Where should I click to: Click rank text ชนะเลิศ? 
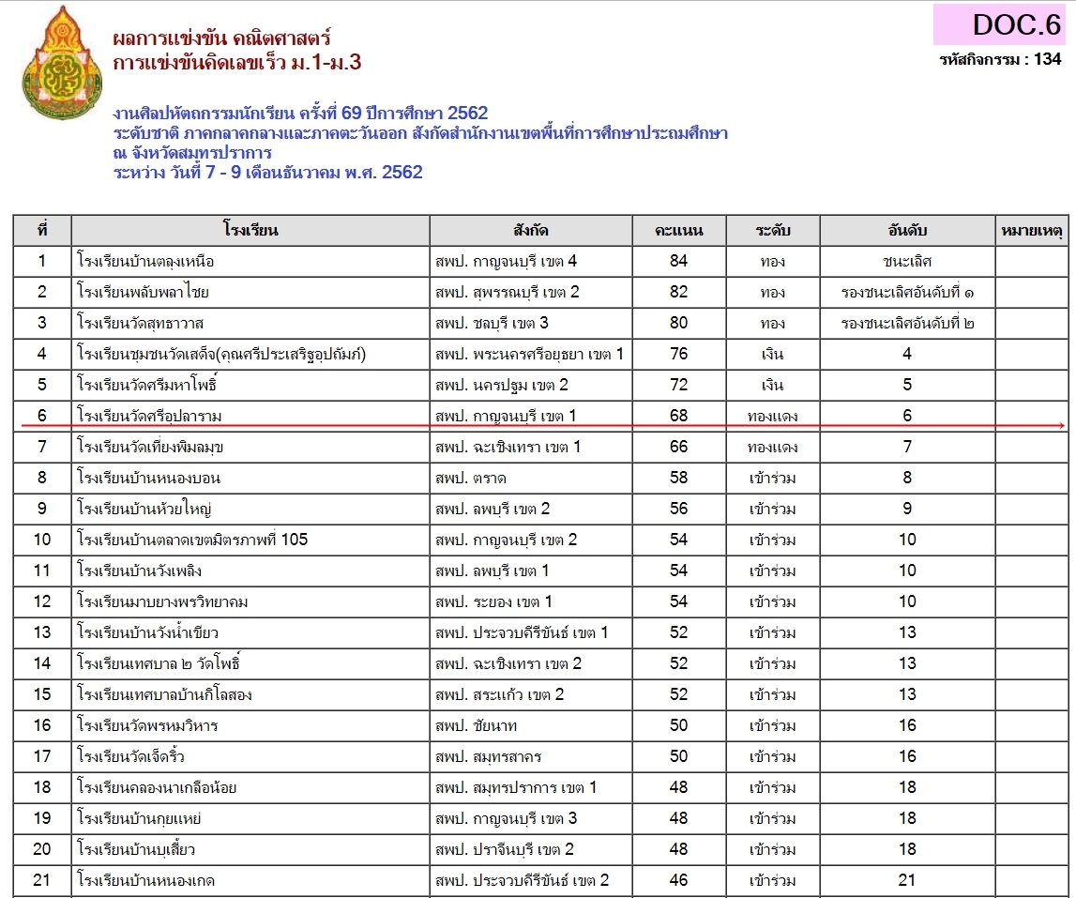tap(907, 262)
